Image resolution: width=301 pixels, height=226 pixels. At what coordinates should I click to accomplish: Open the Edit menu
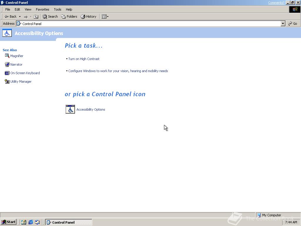(17, 9)
